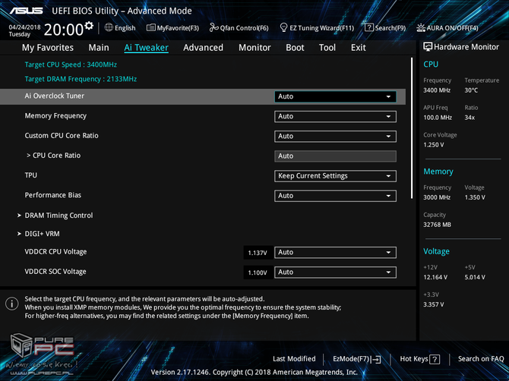Switch to My Favorites tab
The width and height of the screenshot is (509, 381).
48,48
